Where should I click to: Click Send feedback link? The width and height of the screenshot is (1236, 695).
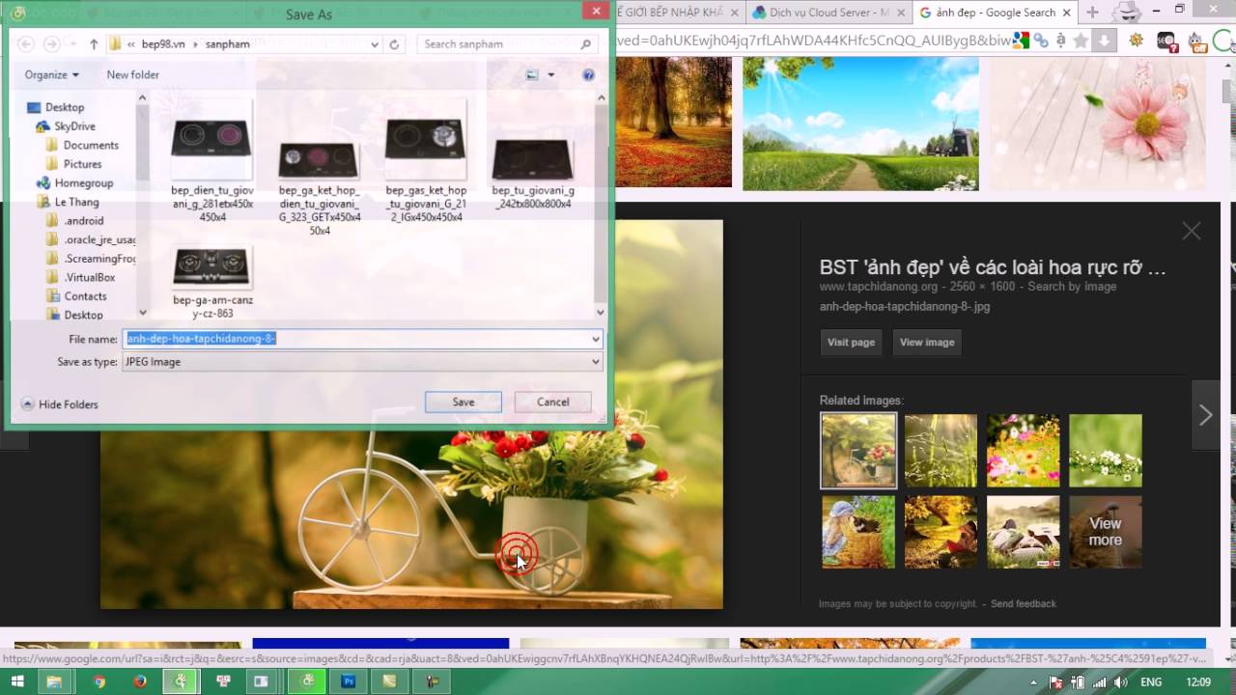(x=1024, y=604)
